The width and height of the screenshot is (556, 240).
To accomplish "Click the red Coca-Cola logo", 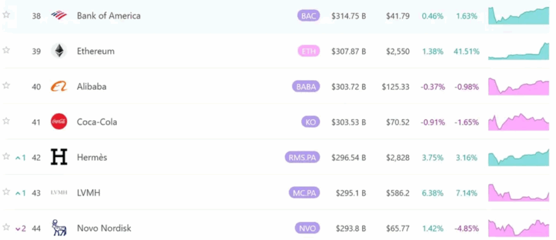I will [59, 121].
